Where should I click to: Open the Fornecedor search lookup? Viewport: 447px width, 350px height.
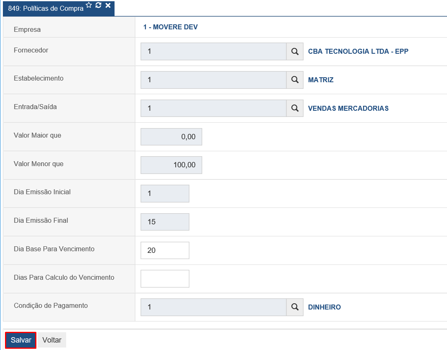pyautogui.click(x=295, y=52)
